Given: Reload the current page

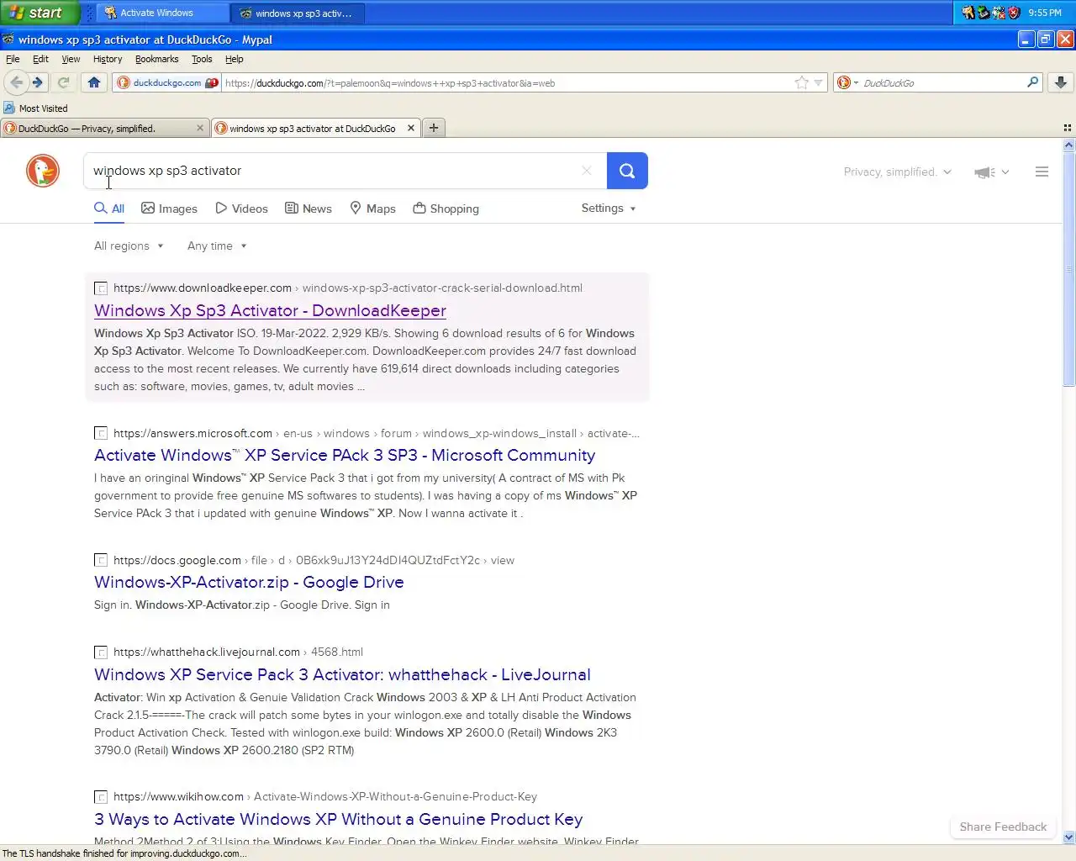Looking at the screenshot, I should (63, 82).
